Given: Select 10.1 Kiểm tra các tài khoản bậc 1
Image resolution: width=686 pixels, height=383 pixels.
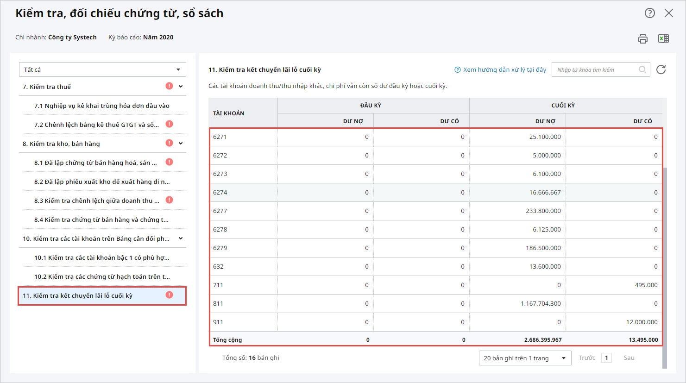Looking at the screenshot, I should point(105,257).
